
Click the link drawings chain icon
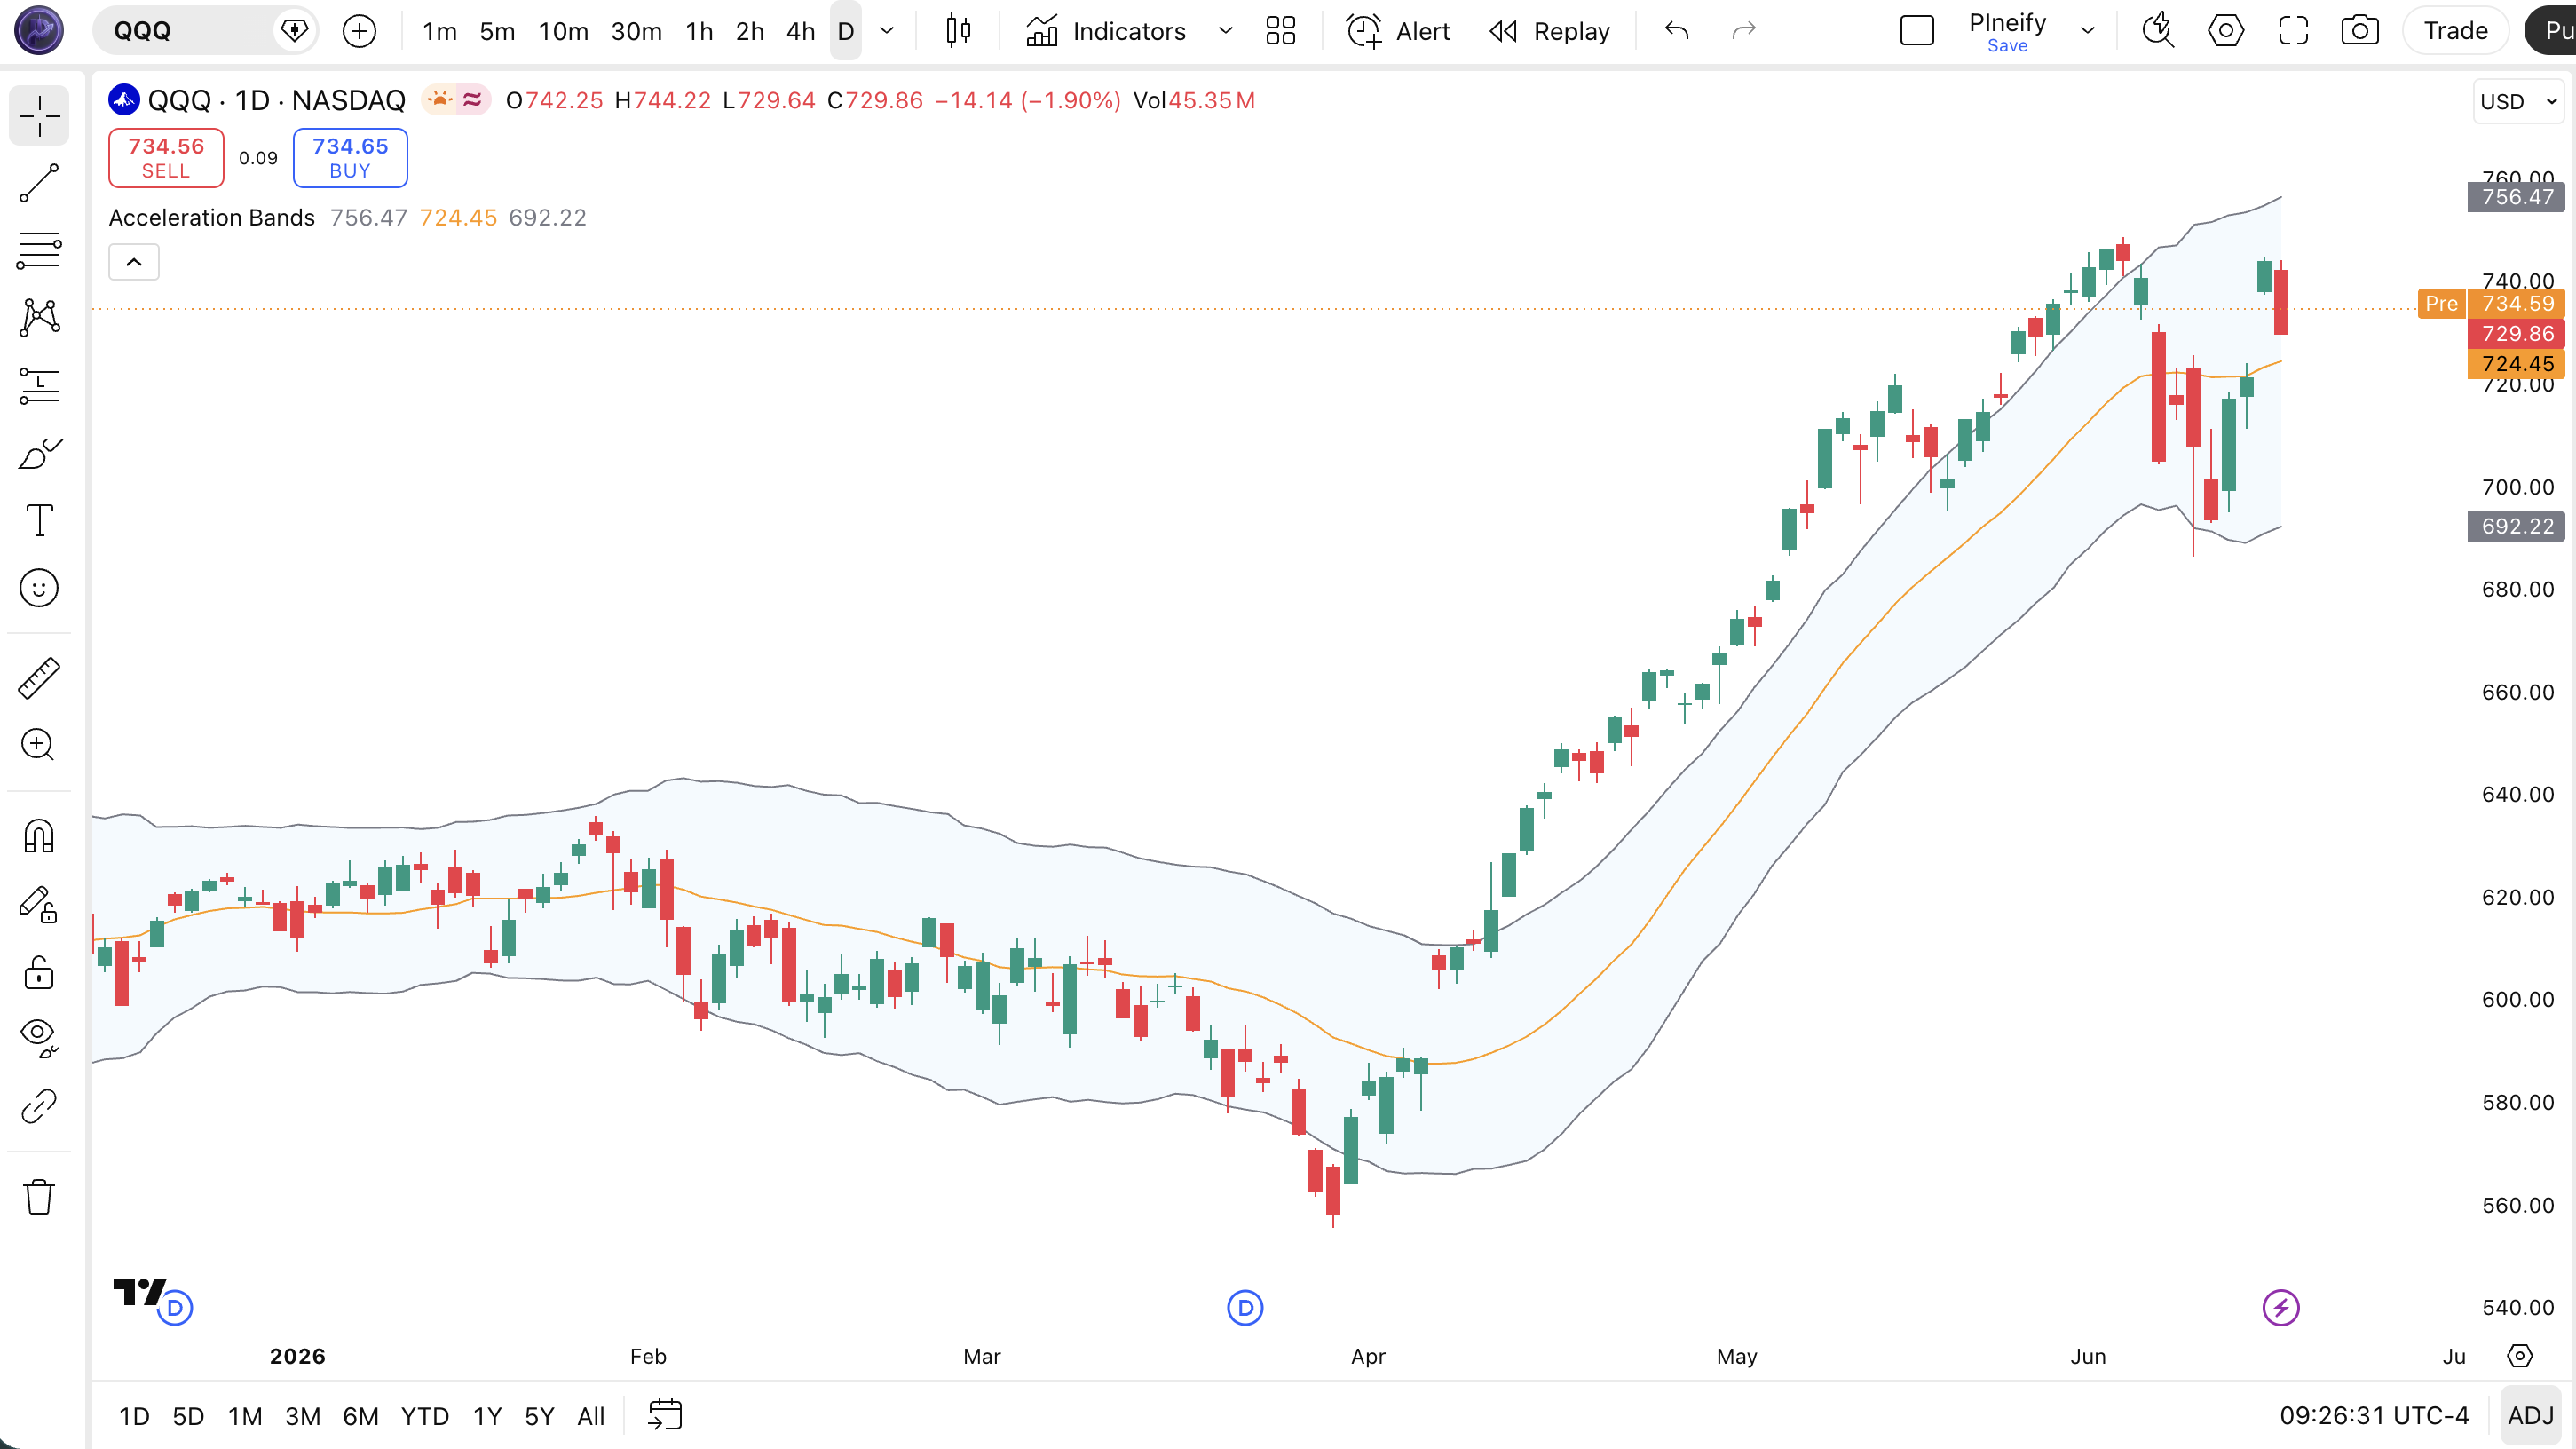tap(39, 1106)
